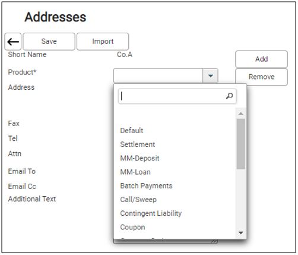
Task: Click the scroll up arrow in list
Action: point(241,114)
